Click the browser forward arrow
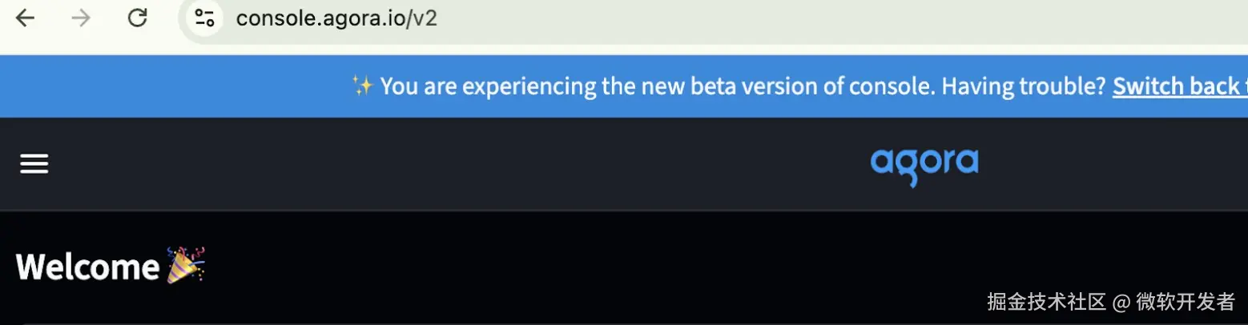 coord(81,18)
